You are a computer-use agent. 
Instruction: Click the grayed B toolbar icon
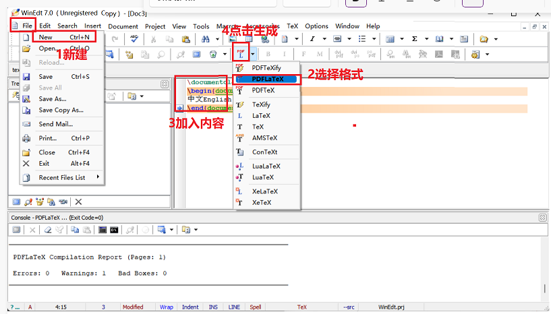pyautogui.click(x=268, y=54)
